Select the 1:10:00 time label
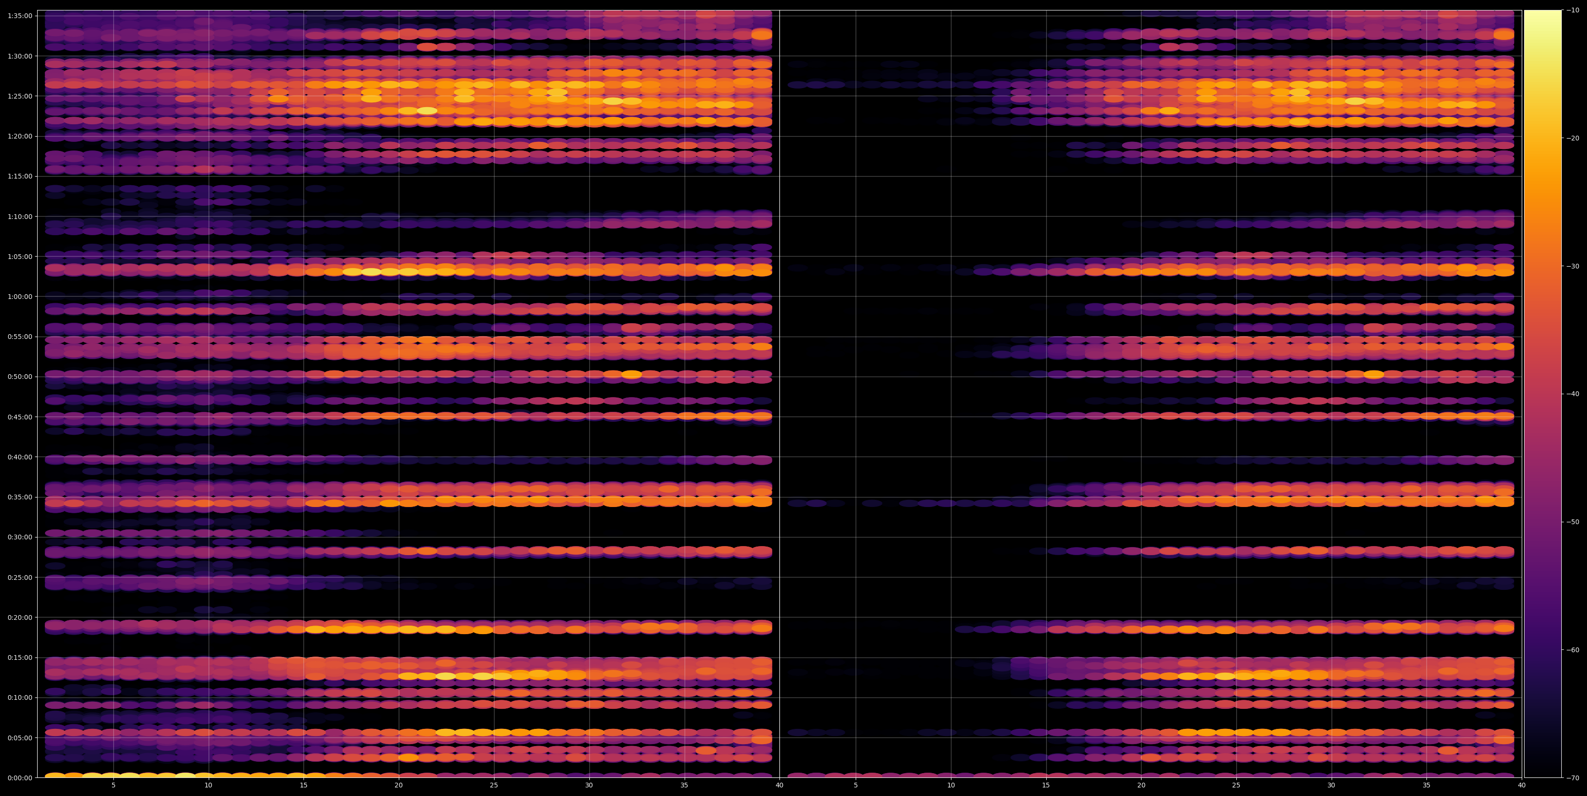This screenshot has height=796, width=1587. (20, 217)
